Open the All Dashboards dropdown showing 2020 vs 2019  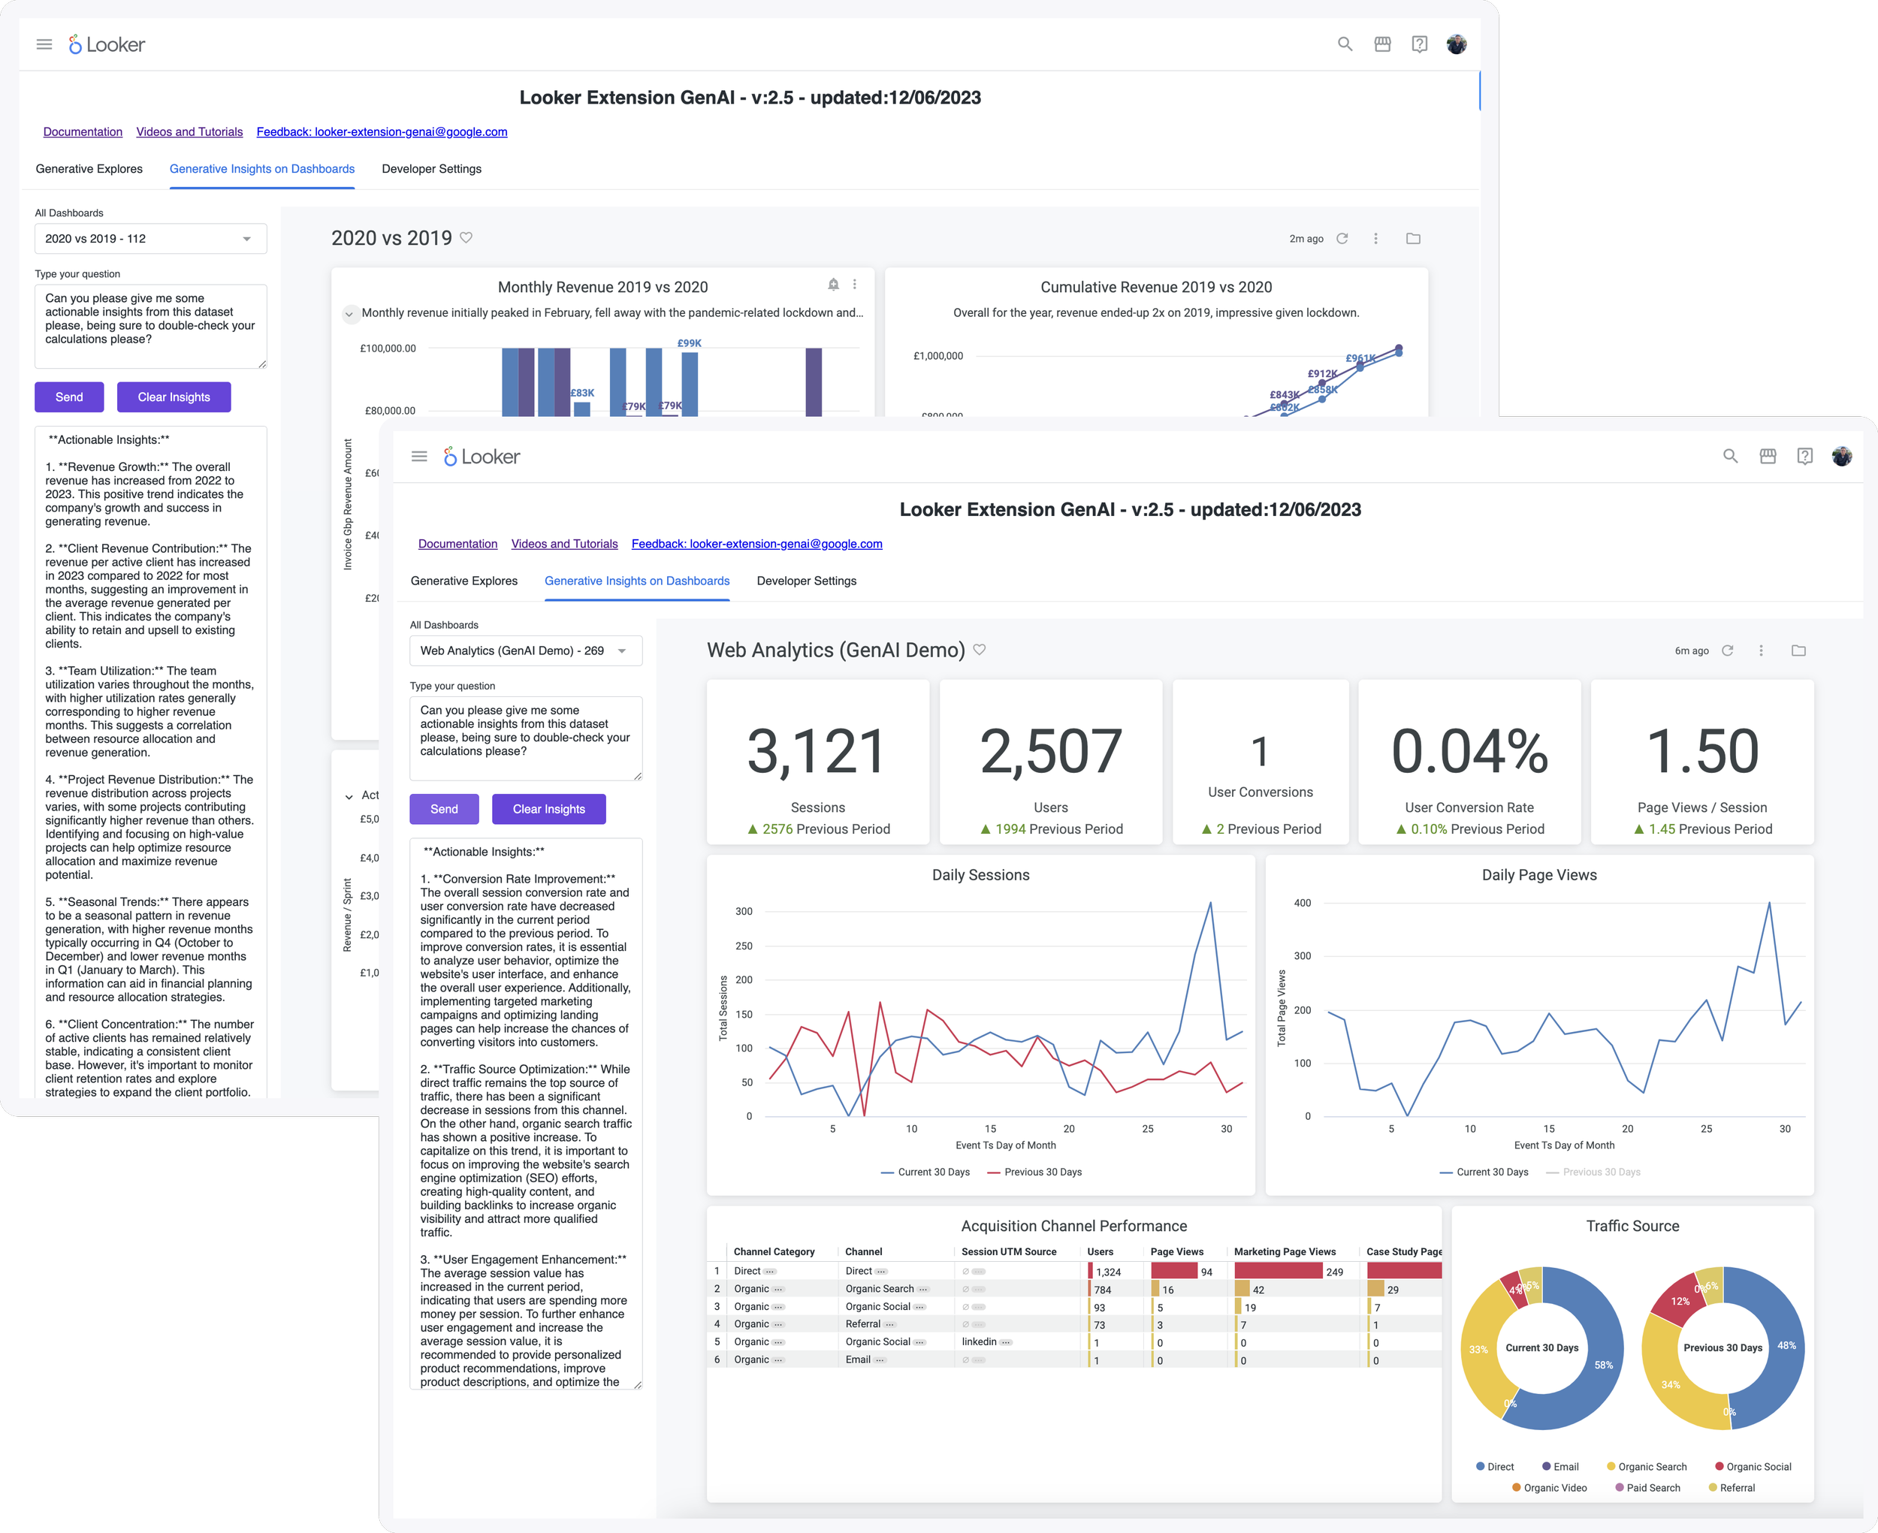(150, 238)
